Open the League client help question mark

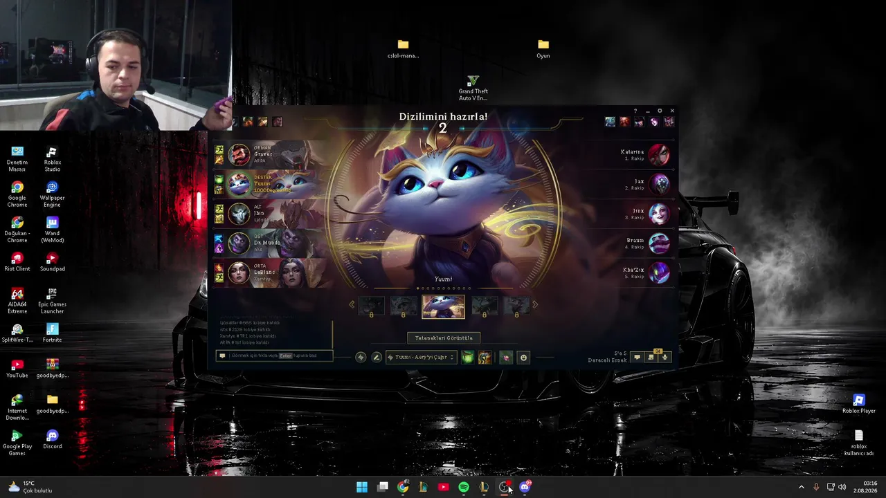pos(635,111)
